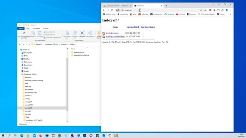Open the Amazon.de bookmark
The height and width of the screenshot is (138, 246).
click(123, 14)
